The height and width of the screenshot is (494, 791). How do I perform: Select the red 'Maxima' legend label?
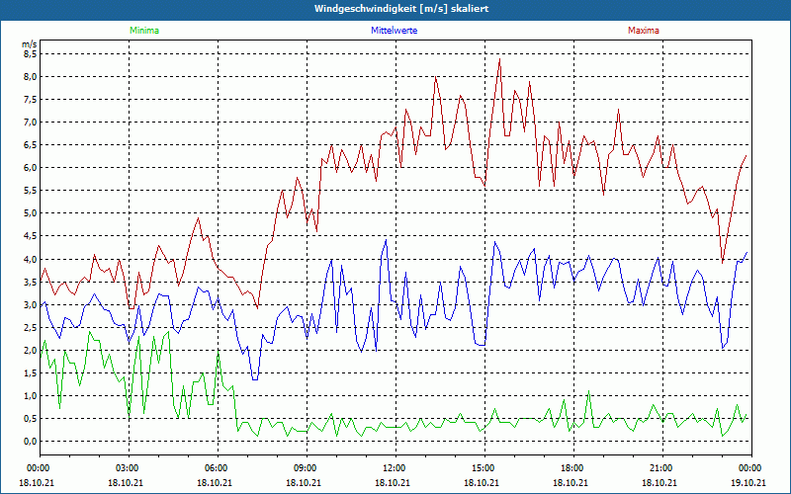click(x=644, y=31)
